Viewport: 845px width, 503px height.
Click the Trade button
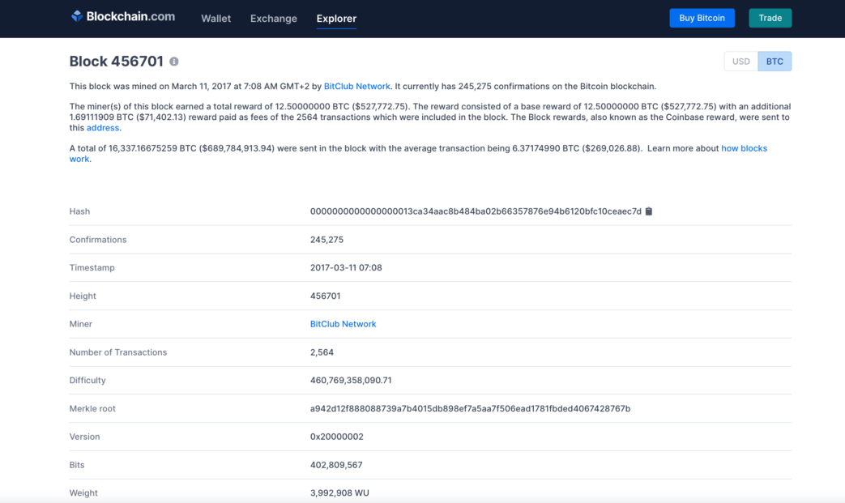[x=770, y=18]
